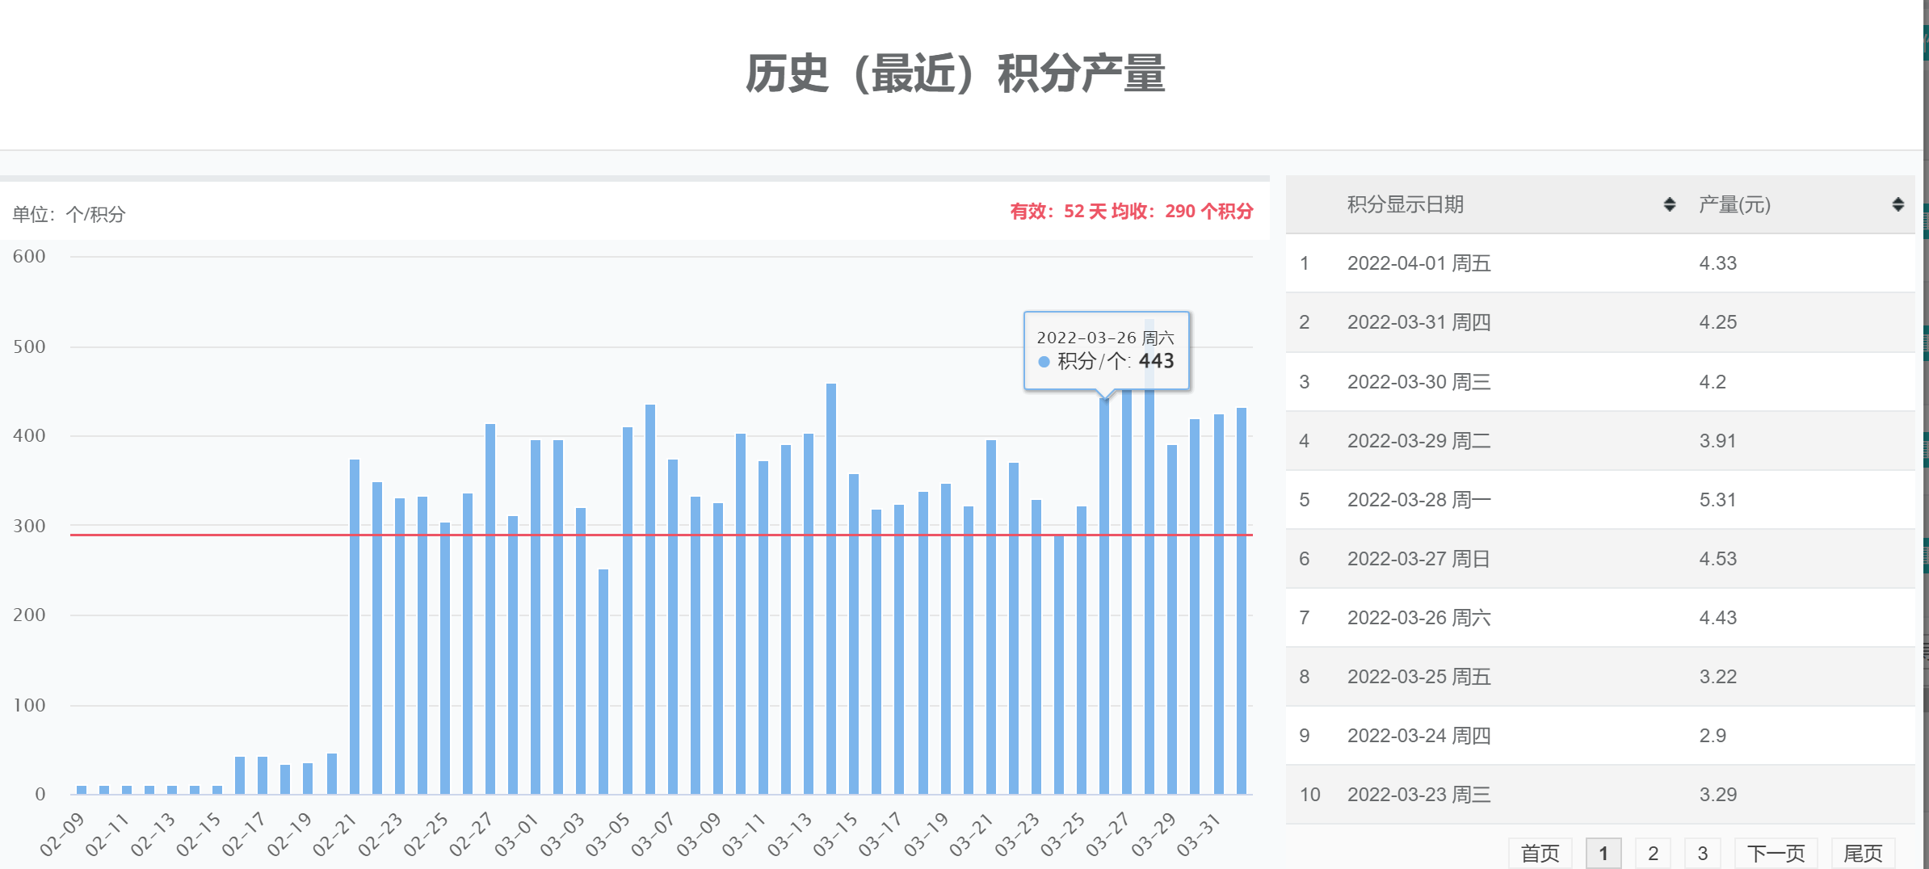
Task: Click the 3.22 yield value
Action: 1717,676
